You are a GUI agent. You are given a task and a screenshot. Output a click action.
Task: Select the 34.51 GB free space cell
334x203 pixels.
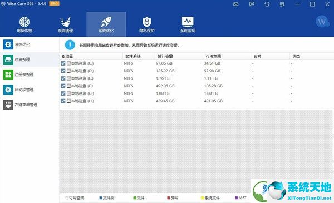[212, 63]
